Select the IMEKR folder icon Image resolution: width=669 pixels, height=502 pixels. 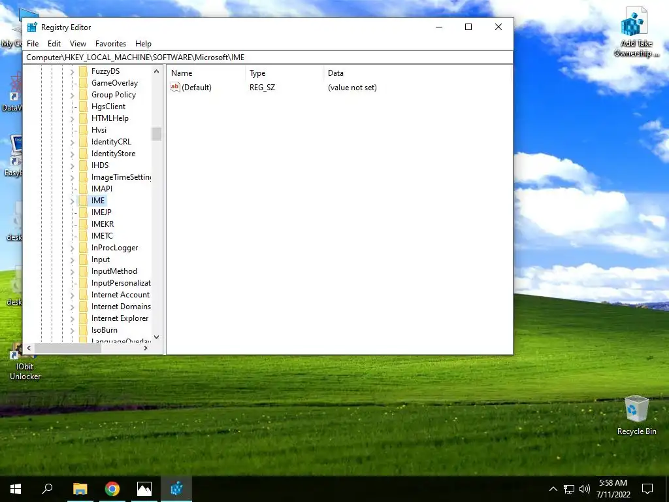coord(83,224)
